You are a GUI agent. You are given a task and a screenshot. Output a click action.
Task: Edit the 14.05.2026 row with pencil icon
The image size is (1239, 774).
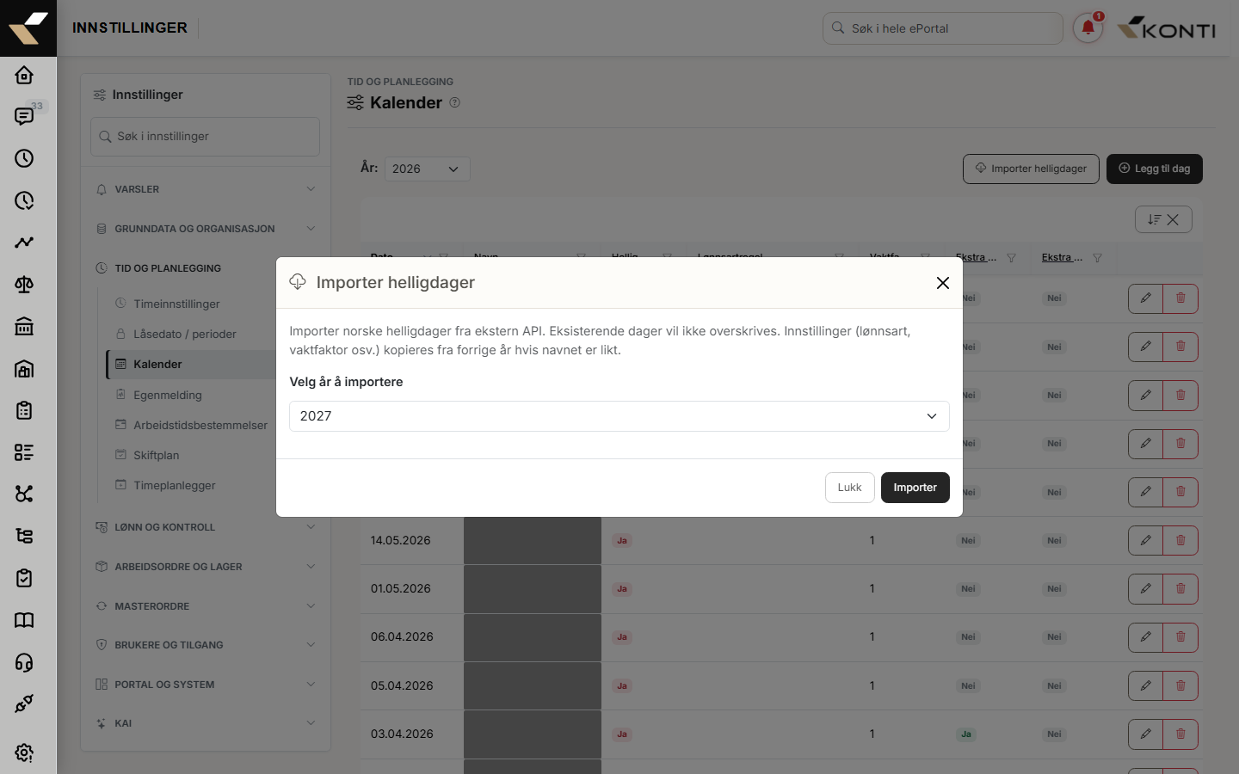click(1145, 541)
